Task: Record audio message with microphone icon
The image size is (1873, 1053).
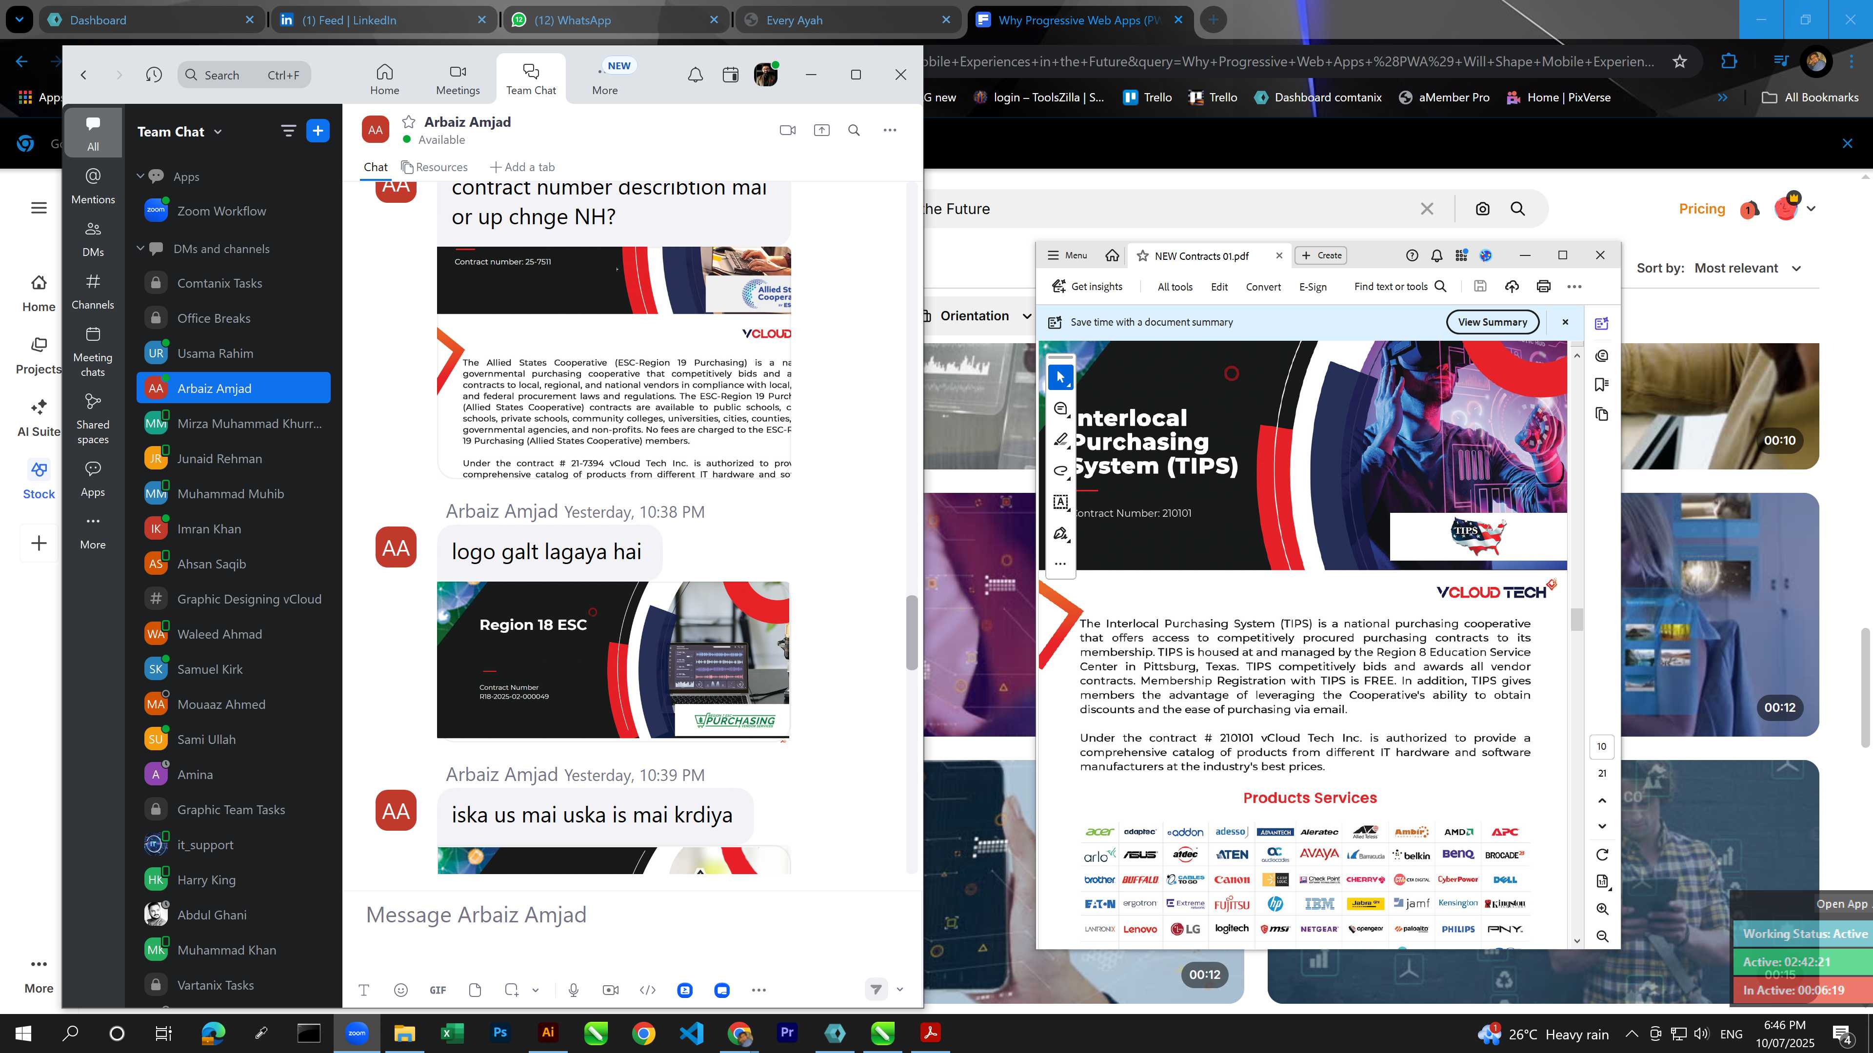Action: (574, 990)
